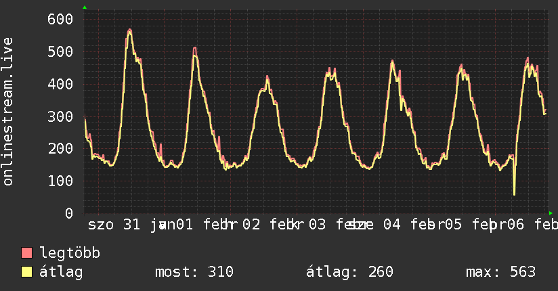The height and width of the screenshot is (291, 558).
Task: Click the 0 y-axis tick label
Action: 68,213
